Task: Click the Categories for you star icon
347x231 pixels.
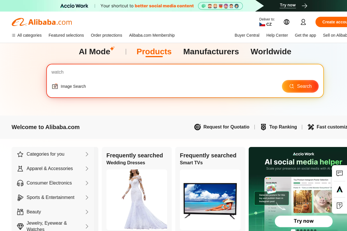Action: (20, 154)
